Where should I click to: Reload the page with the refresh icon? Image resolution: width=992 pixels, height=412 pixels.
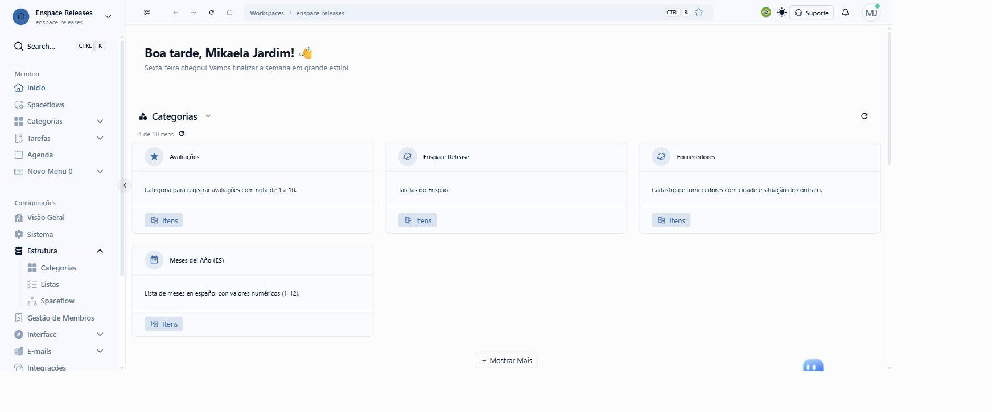(x=212, y=13)
